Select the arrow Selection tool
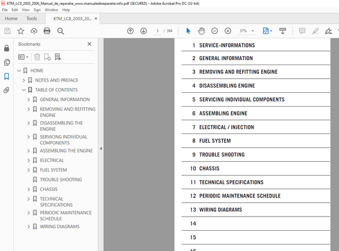The image size is (339, 251). point(188,31)
